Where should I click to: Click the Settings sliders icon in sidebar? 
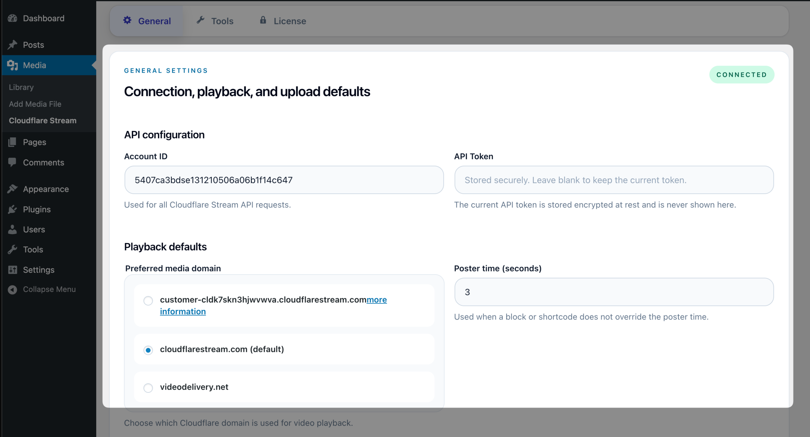[12, 270]
